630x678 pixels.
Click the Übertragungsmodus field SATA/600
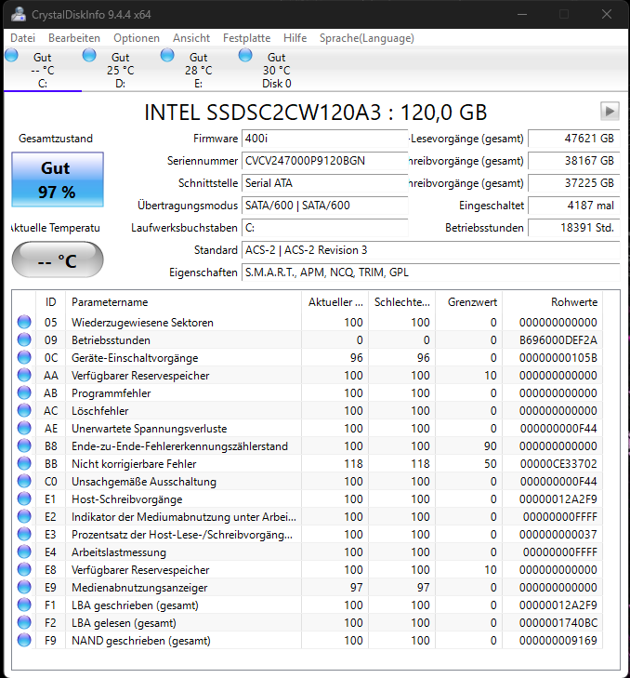point(324,206)
